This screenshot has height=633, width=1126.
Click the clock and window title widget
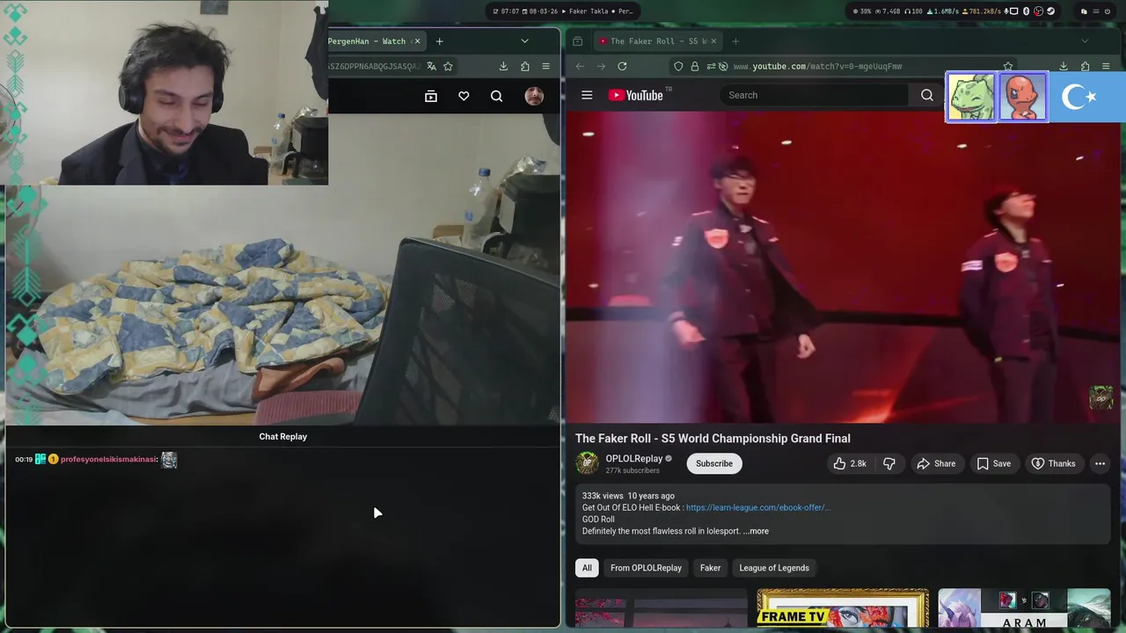pos(563,11)
